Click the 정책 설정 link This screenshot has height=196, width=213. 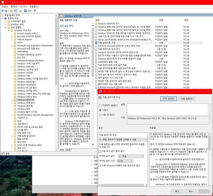tap(64, 26)
